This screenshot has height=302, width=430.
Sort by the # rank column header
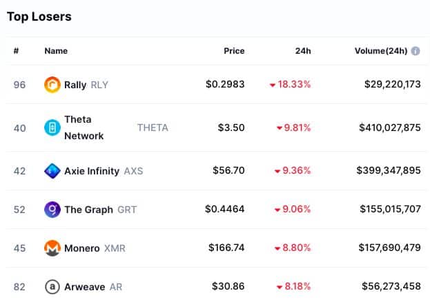(x=16, y=51)
